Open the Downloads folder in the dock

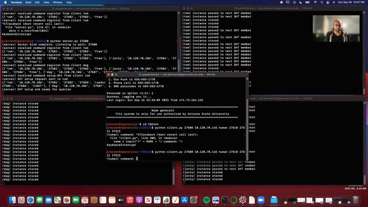pos(274,200)
